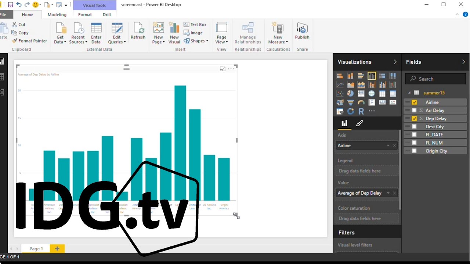The width and height of the screenshot is (470, 264).
Task: Select the stacked bar chart visualization
Action: tap(340, 76)
